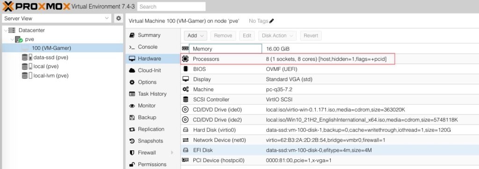Click the Proxmox logo

(36, 6)
